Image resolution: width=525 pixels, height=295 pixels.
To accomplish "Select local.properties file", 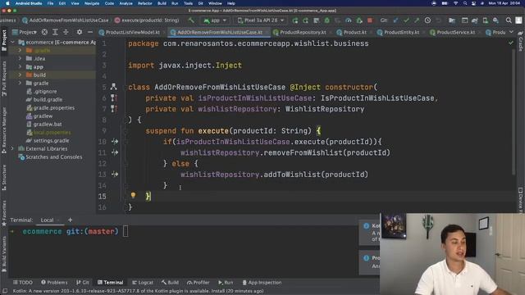I will tap(48, 133).
